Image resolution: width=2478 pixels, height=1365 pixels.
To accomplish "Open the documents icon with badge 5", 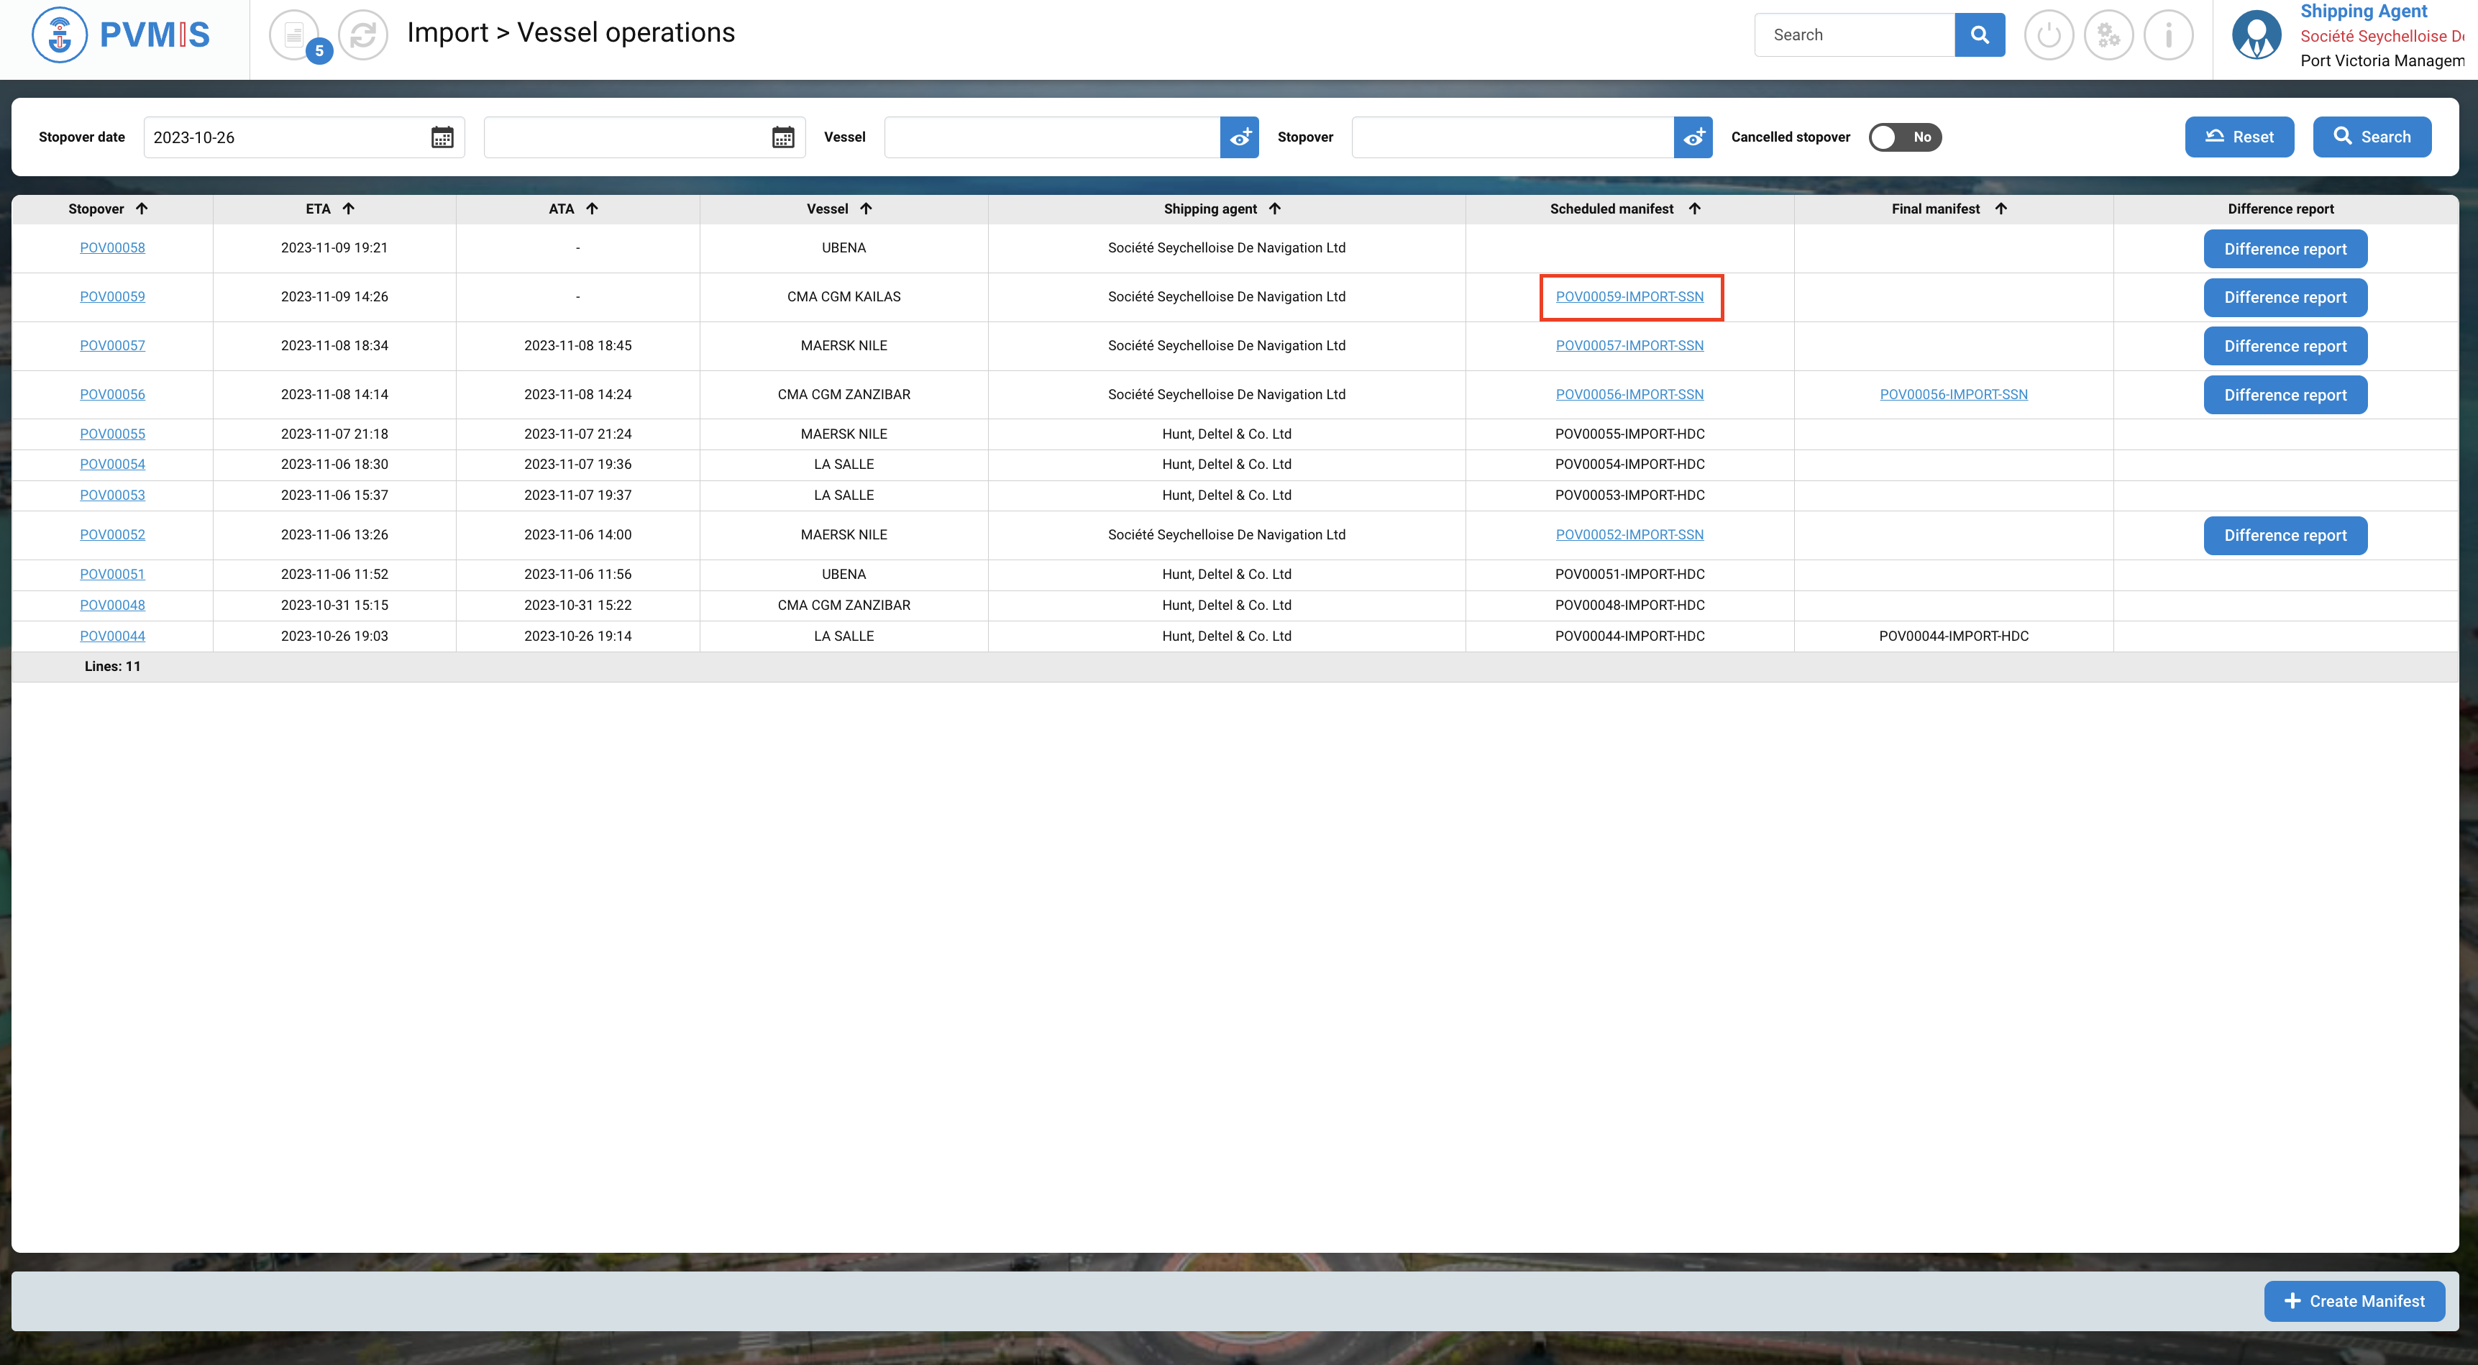I will coord(294,35).
